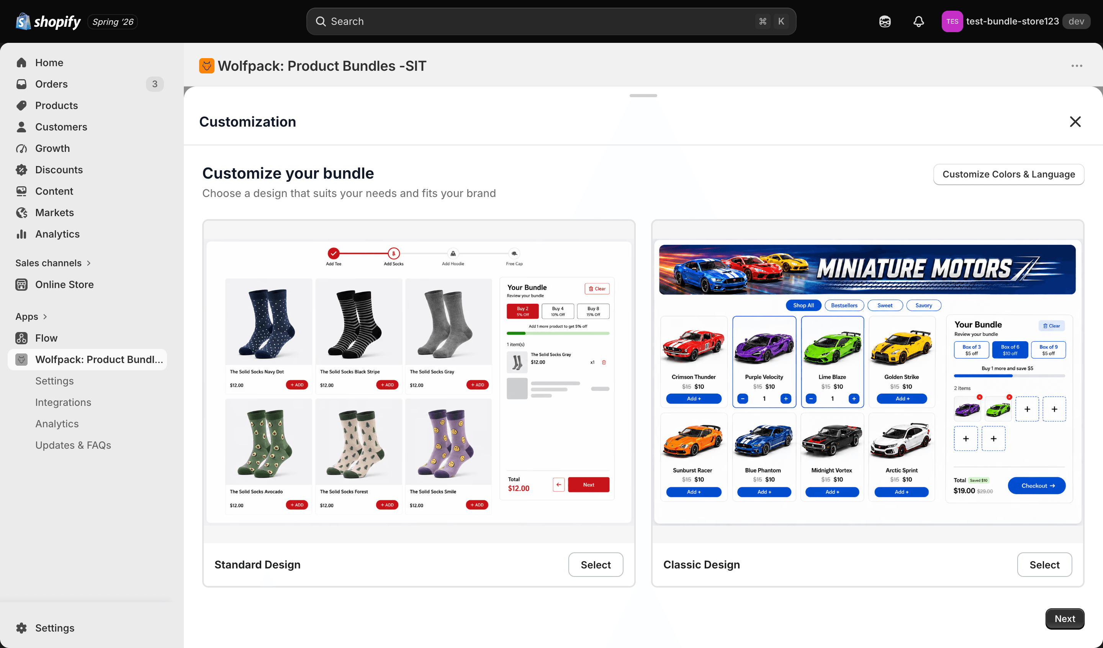Click the Next button
Viewport: 1103px width, 648px height.
point(1064,618)
